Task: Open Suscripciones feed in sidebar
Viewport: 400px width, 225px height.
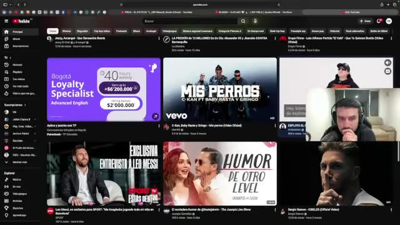Action: click(x=20, y=46)
